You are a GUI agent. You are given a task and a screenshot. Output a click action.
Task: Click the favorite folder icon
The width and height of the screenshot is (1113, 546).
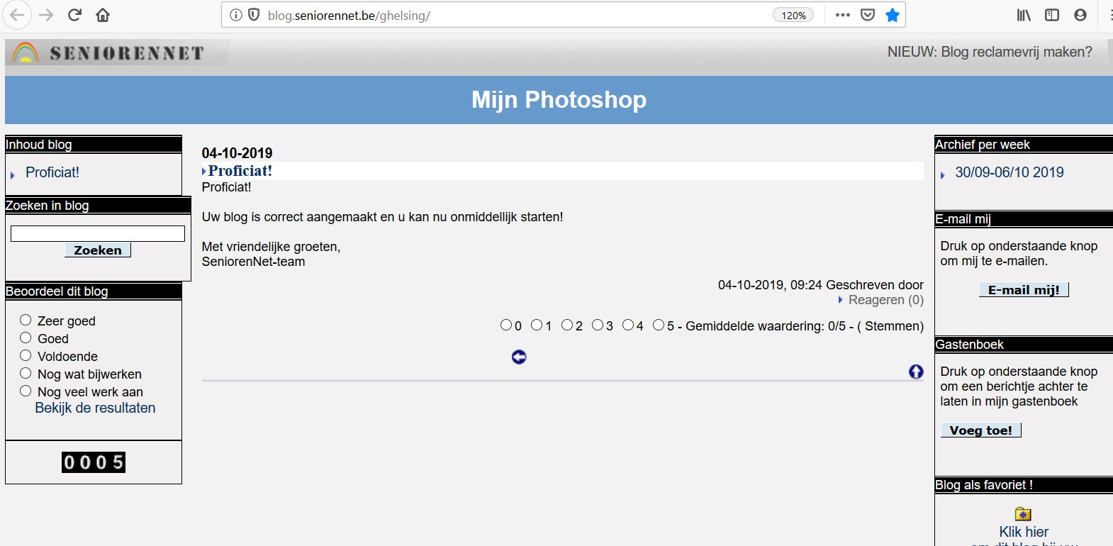point(1023,513)
